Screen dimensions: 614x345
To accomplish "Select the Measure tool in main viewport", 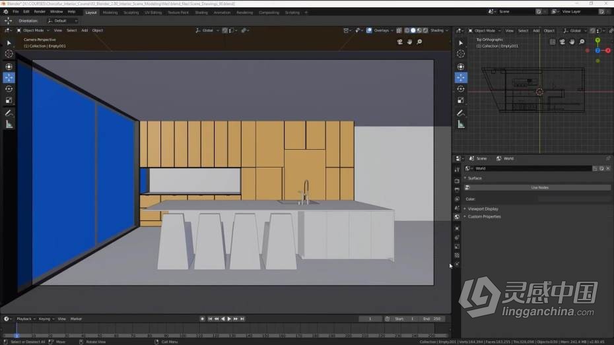I will [x=9, y=125].
